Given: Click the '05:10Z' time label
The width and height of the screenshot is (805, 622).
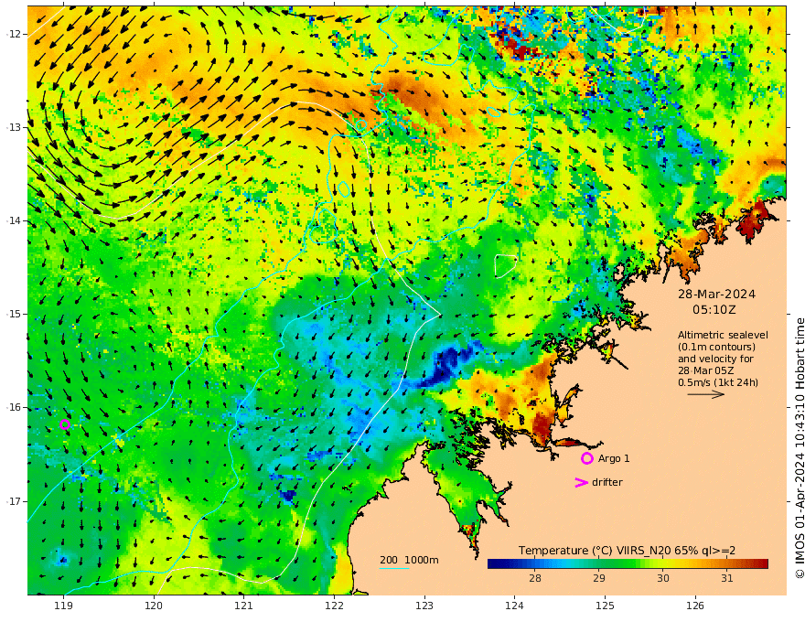Looking at the screenshot, I should [714, 310].
